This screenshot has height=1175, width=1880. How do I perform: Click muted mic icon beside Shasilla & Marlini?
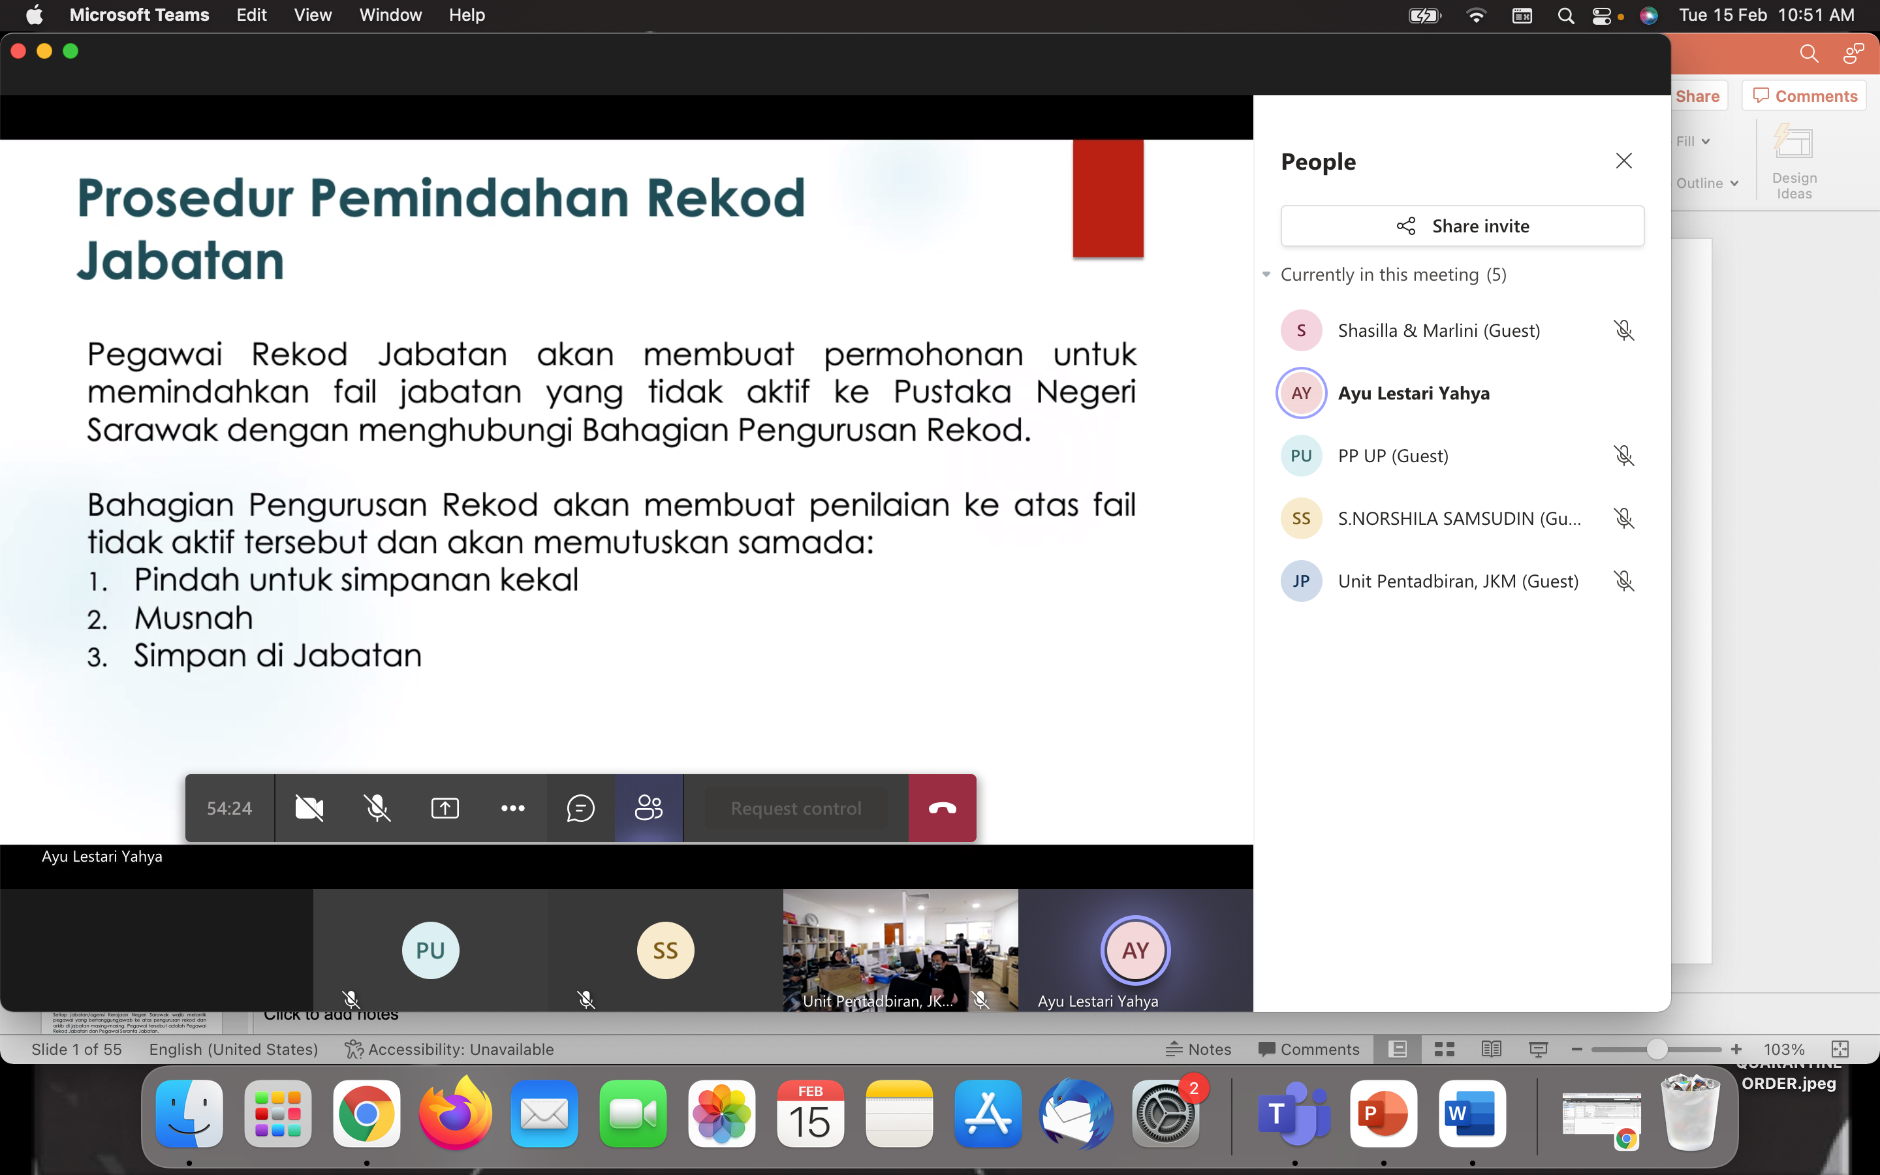pyautogui.click(x=1623, y=330)
